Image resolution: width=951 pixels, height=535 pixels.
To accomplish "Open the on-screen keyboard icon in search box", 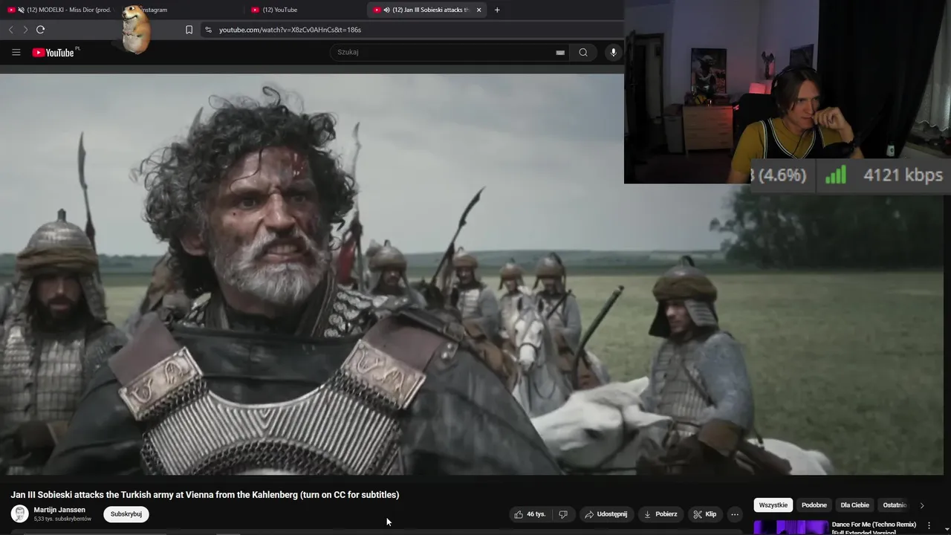I will point(560,53).
